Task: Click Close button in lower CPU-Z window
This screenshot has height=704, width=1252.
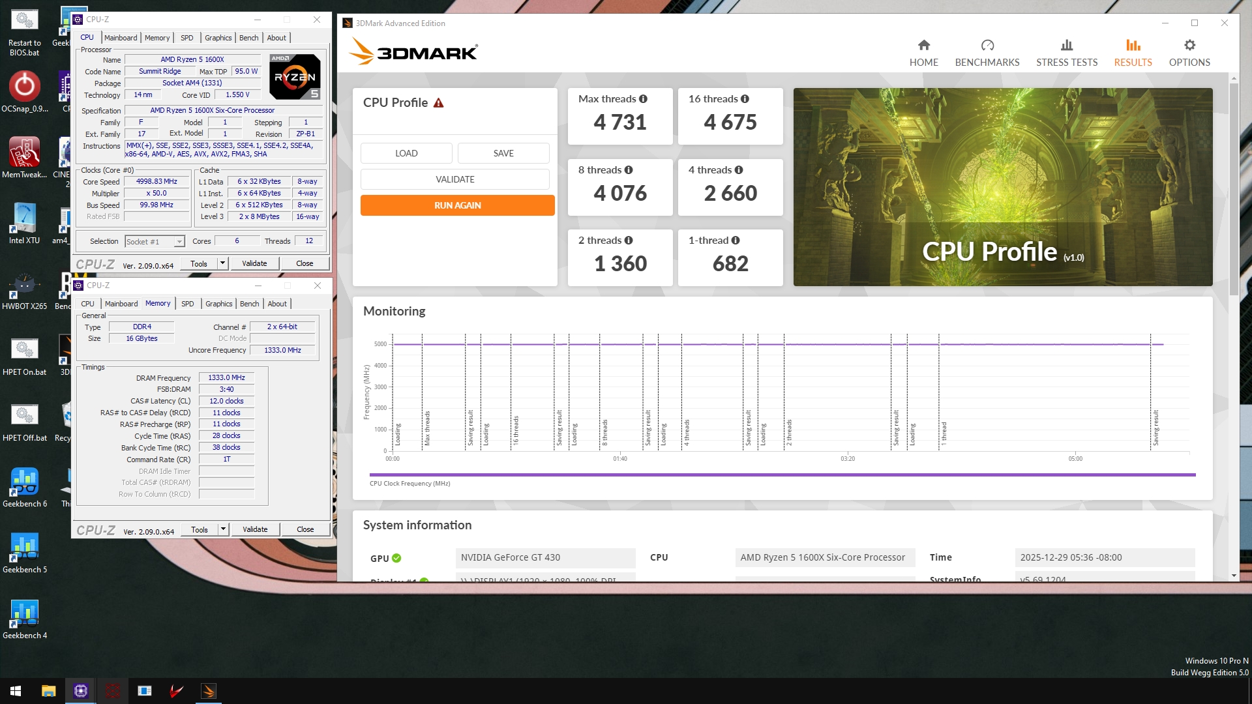Action: [305, 529]
